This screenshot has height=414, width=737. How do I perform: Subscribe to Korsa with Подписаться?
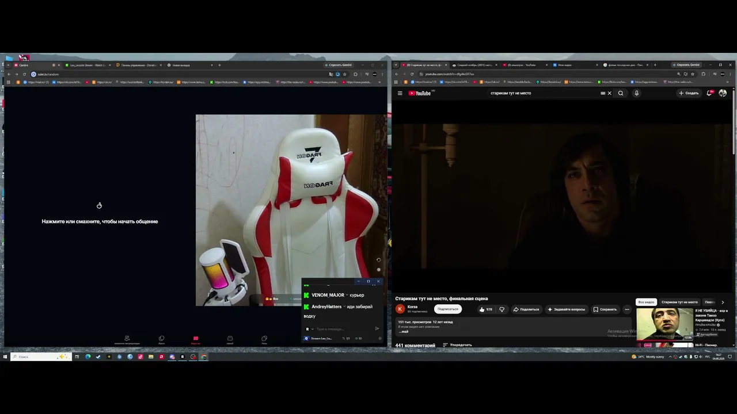tap(447, 309)
